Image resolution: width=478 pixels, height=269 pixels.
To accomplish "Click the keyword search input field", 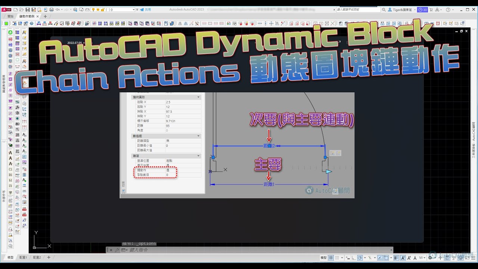I will (x=358, y=9).
